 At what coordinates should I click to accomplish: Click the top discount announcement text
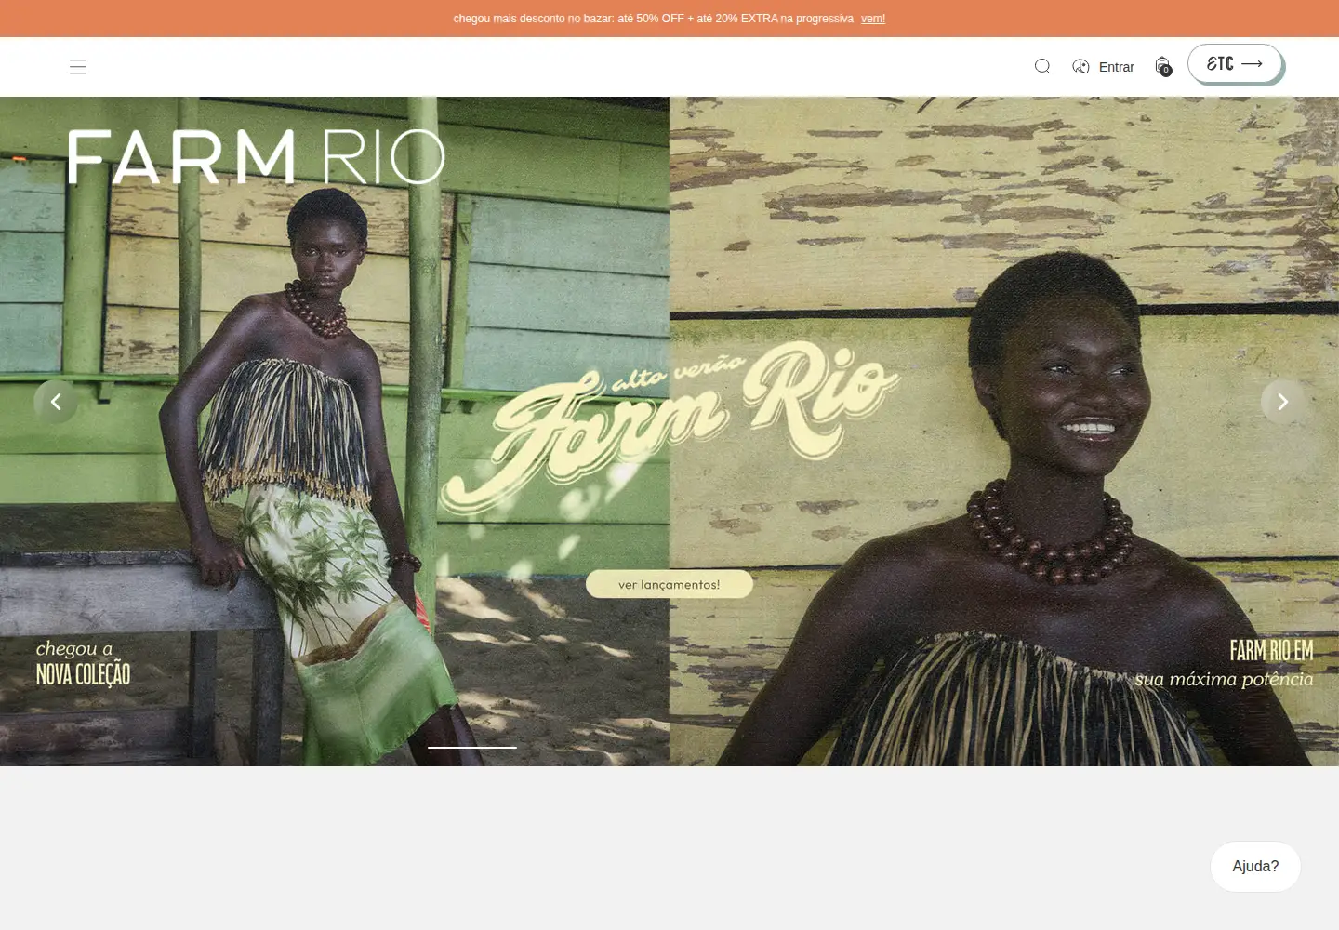[653, 19]
